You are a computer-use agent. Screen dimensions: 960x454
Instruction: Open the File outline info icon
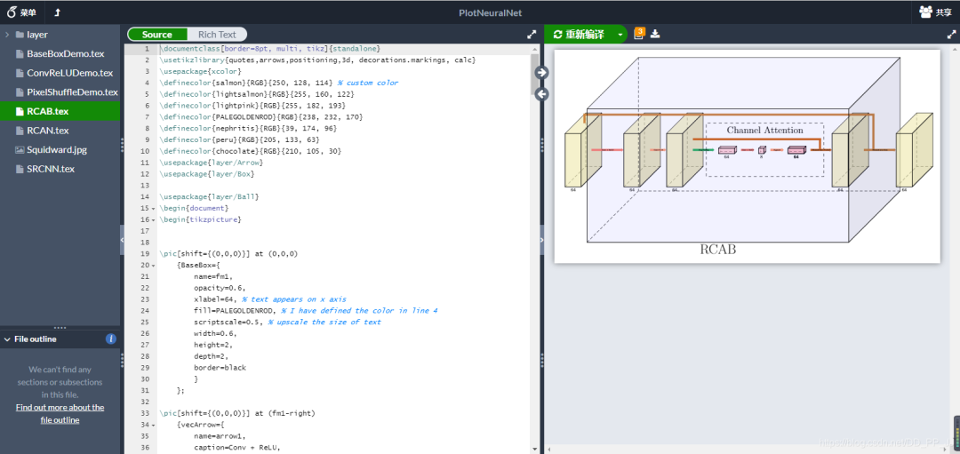point(111,339)
